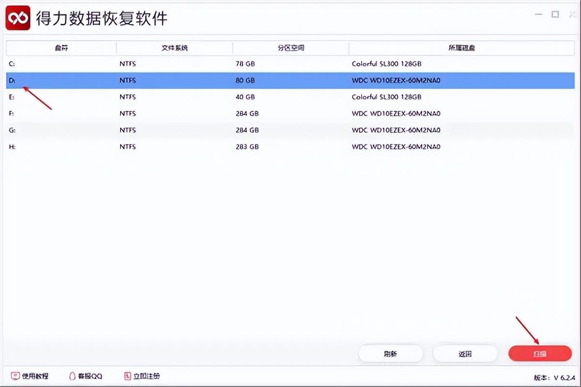This screenshot has height=387, width=581.
Task: Click Colorful SL300 128GB in C: row
Action: coord(387,64)
